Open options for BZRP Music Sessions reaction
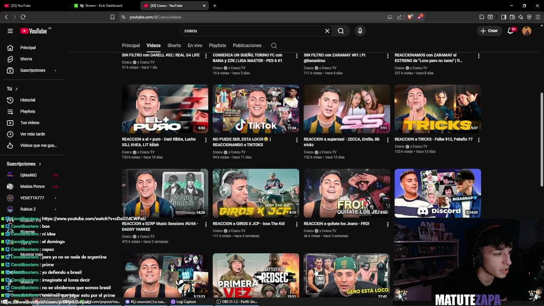Screen dimensions: 544x306 206,224
